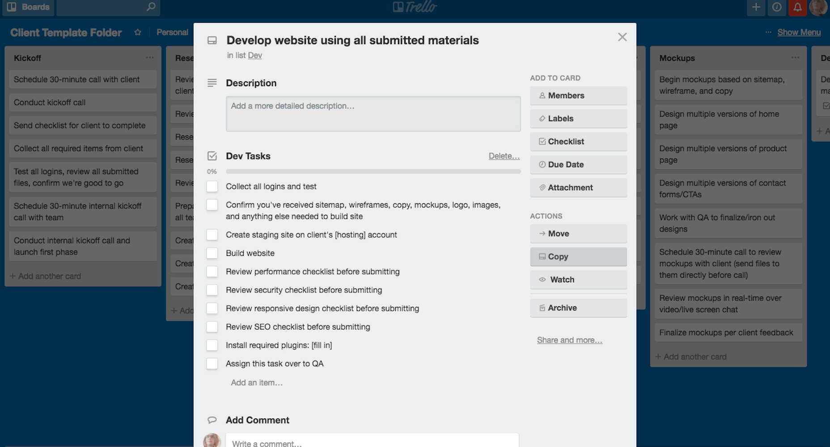Click the Dev Tasks checklist icon
The height and width of the screenshot is (447, 830).
(212, 156)
